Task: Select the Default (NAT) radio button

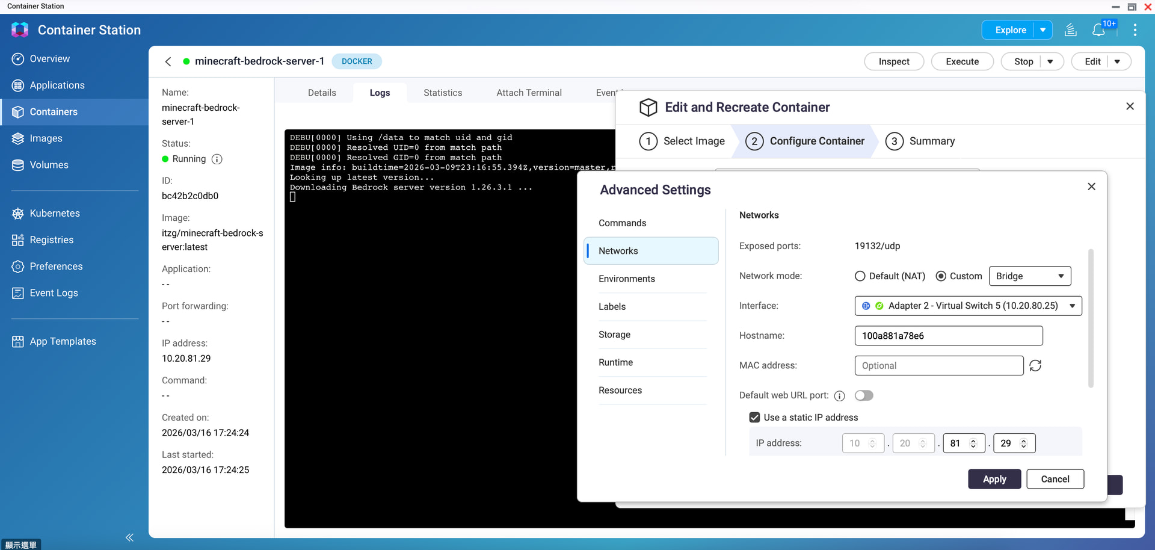Action: (860, 276)
